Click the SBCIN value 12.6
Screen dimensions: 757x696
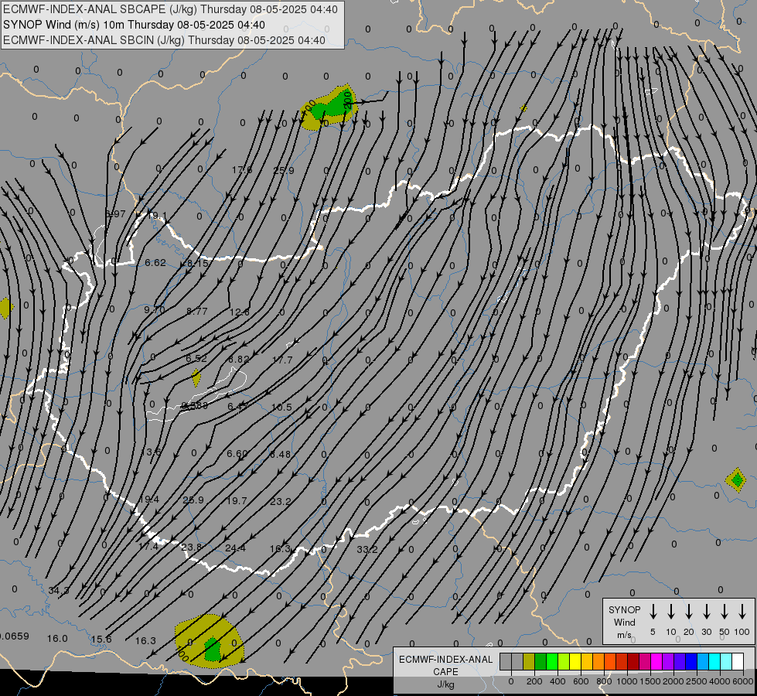point(240,312)
